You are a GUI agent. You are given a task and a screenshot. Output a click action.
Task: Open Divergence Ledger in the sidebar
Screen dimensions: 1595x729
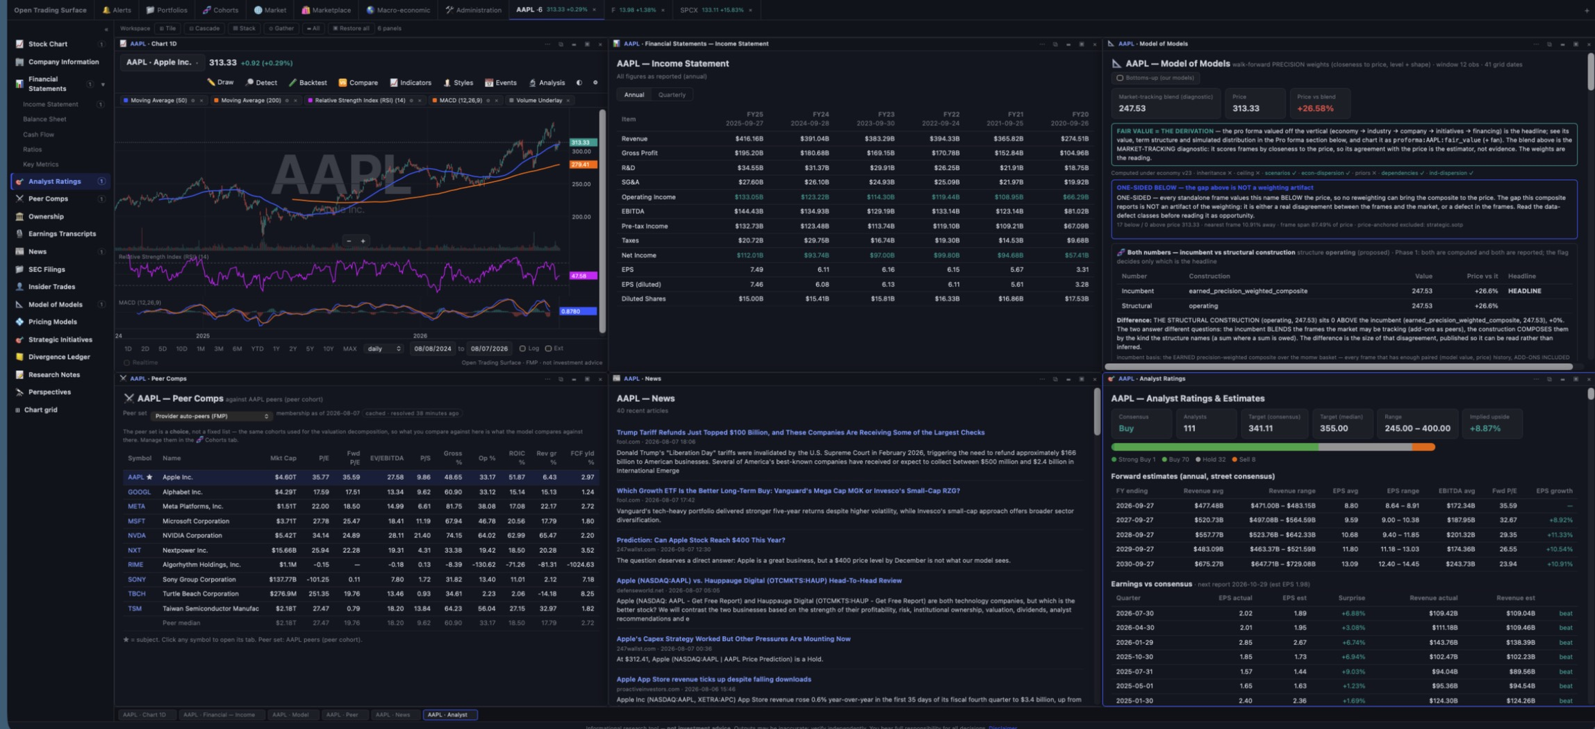[59, 358]
